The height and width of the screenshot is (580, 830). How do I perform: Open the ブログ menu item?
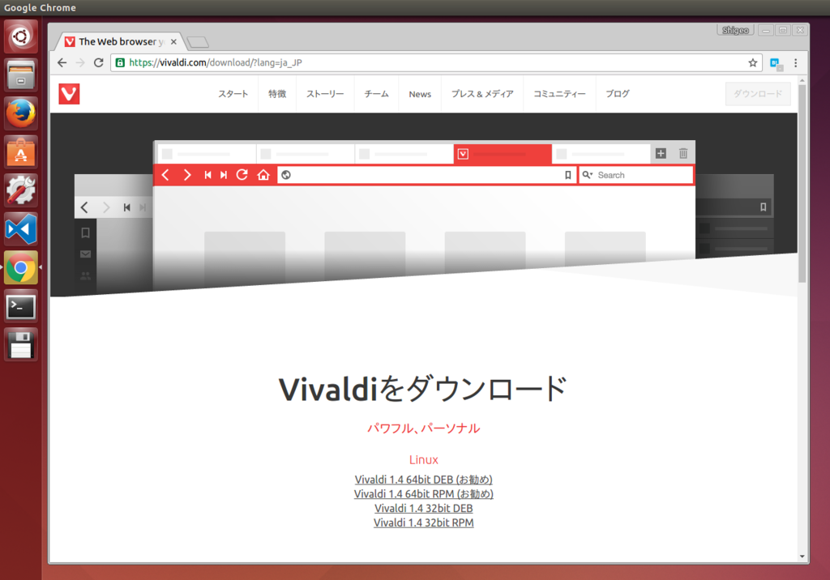pyautogui.click(x=617, y=94)
